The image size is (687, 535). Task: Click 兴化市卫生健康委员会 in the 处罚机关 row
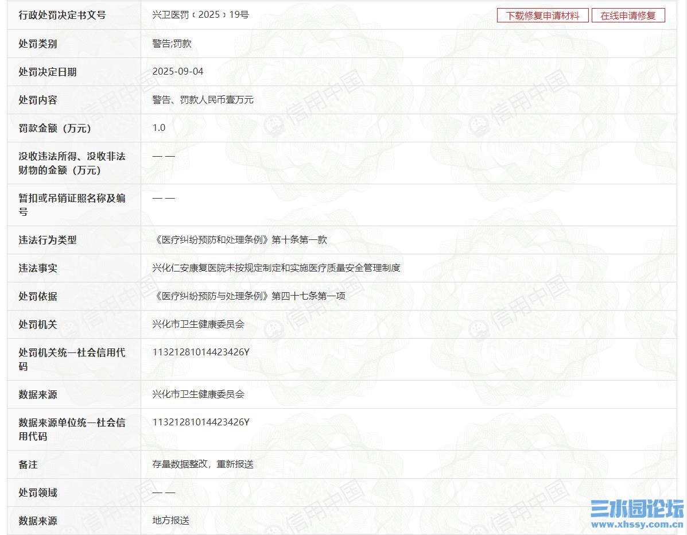[x=199, y=324]
